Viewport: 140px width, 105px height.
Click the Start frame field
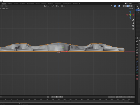pos(123,97)
